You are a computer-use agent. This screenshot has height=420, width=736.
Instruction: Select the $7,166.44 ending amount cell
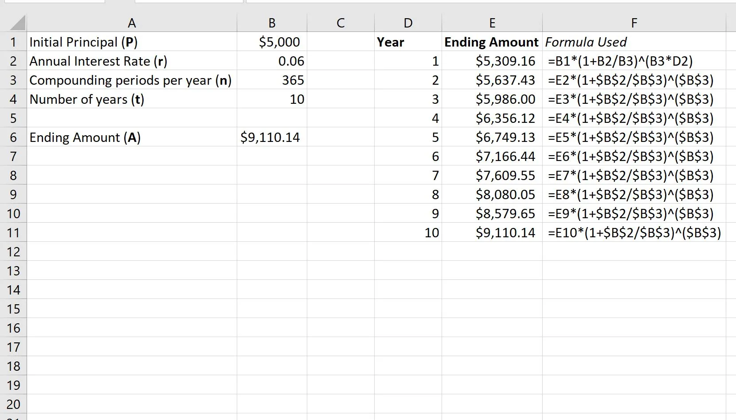point(492,156)
